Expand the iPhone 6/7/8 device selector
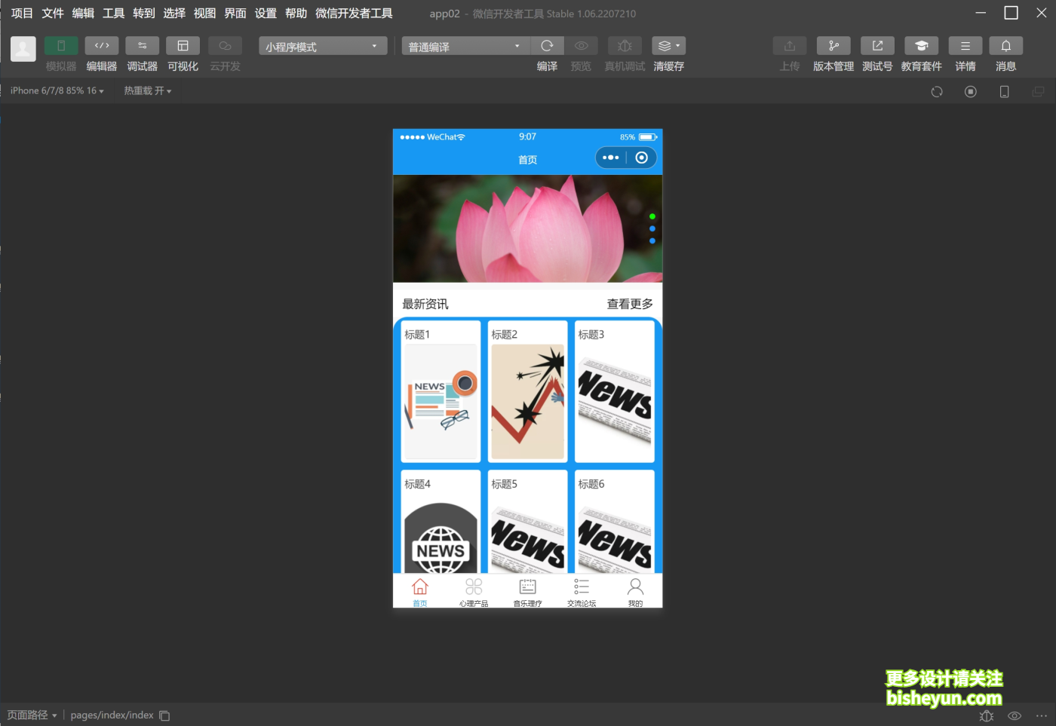The image size is (1056, 726). [57, 90]
